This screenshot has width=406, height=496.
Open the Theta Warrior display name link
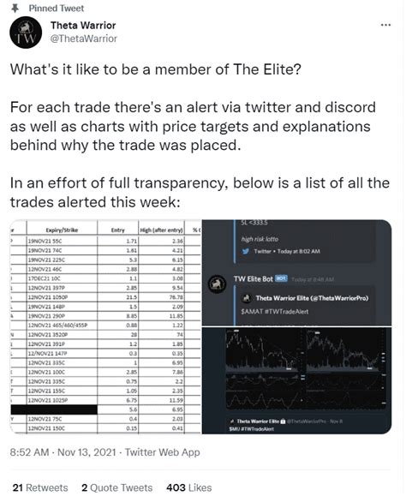[83, 26]
